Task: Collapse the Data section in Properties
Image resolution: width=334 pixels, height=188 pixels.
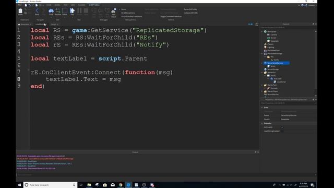Action: 262,108
